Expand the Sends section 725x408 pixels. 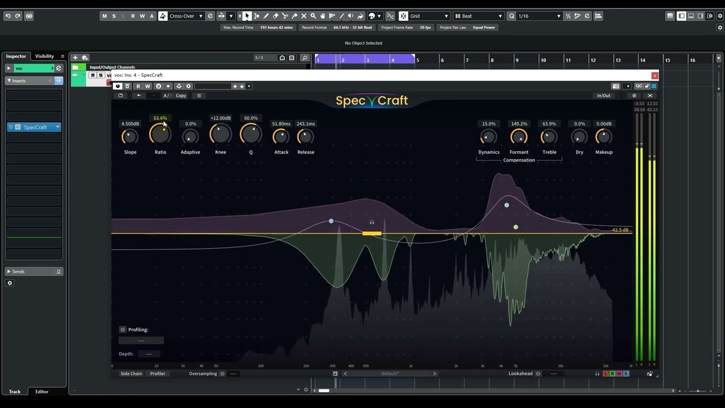(x=9, y=271)
